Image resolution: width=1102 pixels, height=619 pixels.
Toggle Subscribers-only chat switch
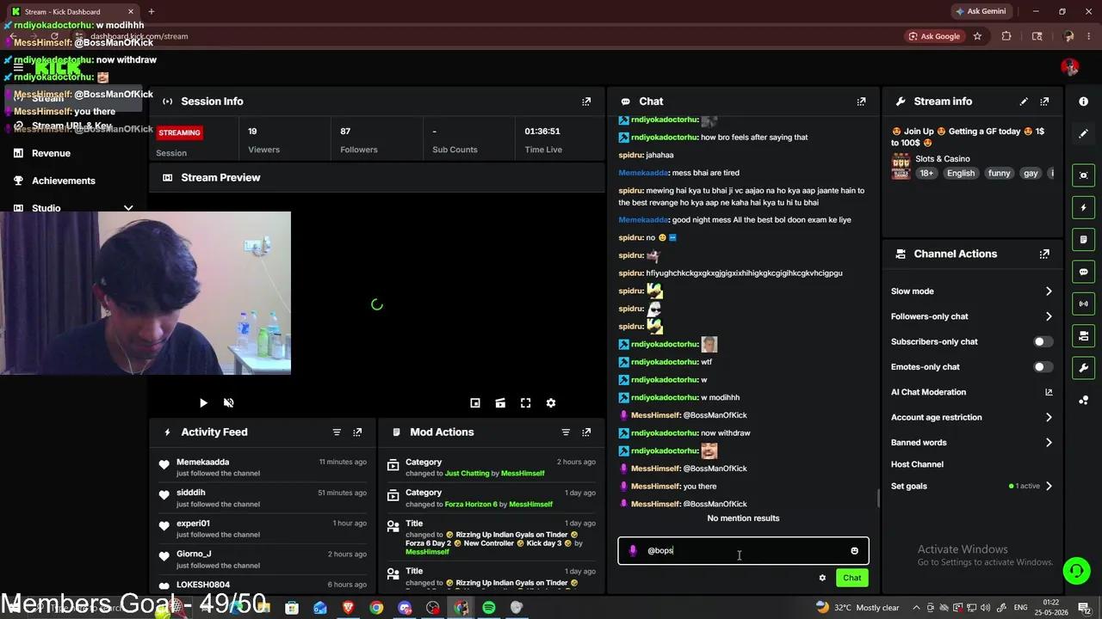point(1043,342)
